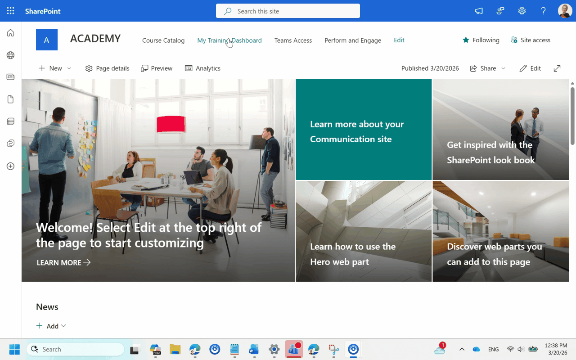This screenshot has width=576, height=360.
Task: Preview the current page
Action: point(157,68)
